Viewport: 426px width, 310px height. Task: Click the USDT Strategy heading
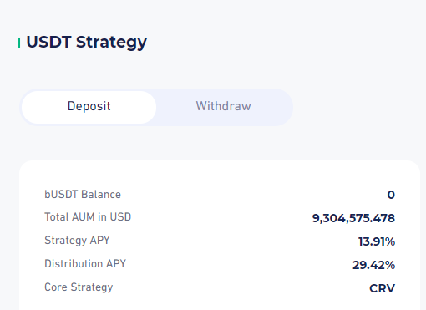click(86, 43)
